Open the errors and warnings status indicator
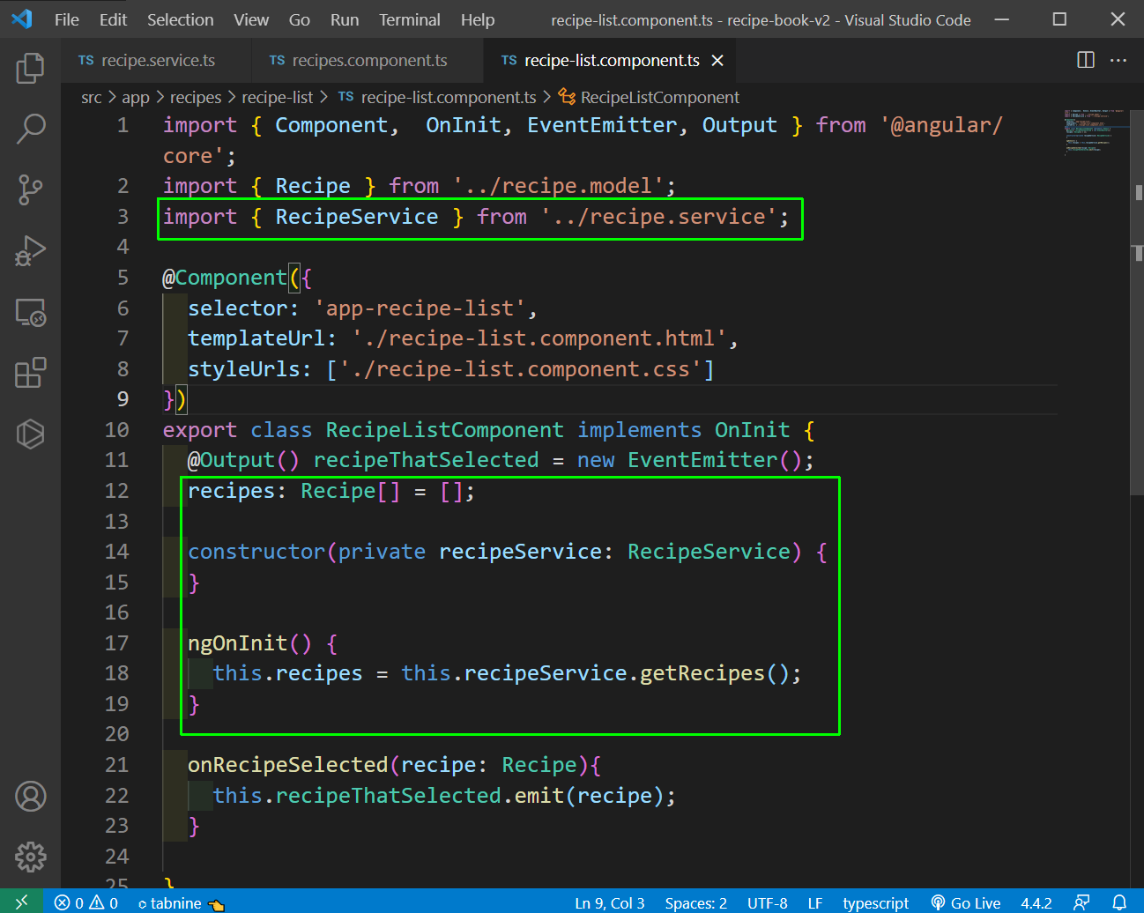This screenshot has width=1144, height=913. click(85, 903)
